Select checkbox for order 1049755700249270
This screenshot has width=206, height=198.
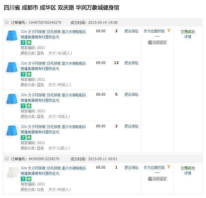[7, 22]
